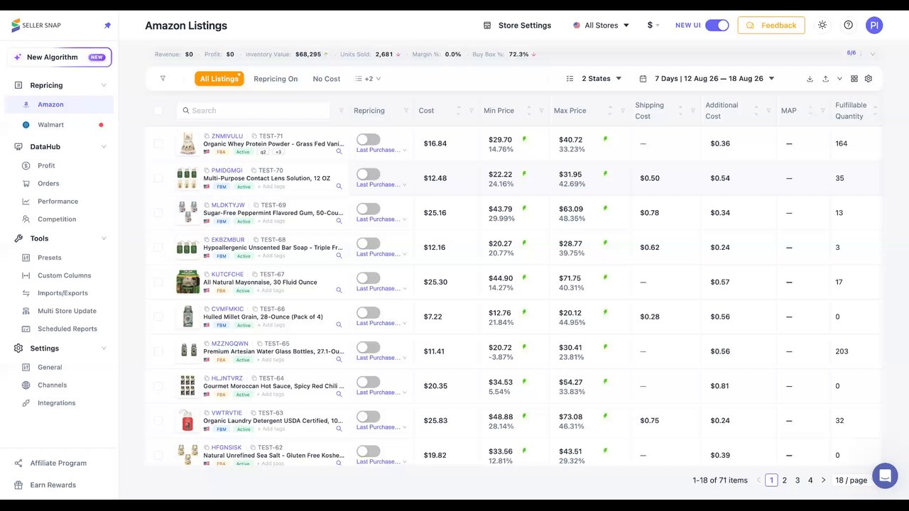The height and width of the screenshot is (511, 909).
Task: Open the +2 more filters dropdown
Action: (369, 79)
